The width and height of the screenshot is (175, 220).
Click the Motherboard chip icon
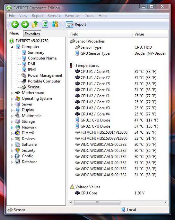click(18, 93)
